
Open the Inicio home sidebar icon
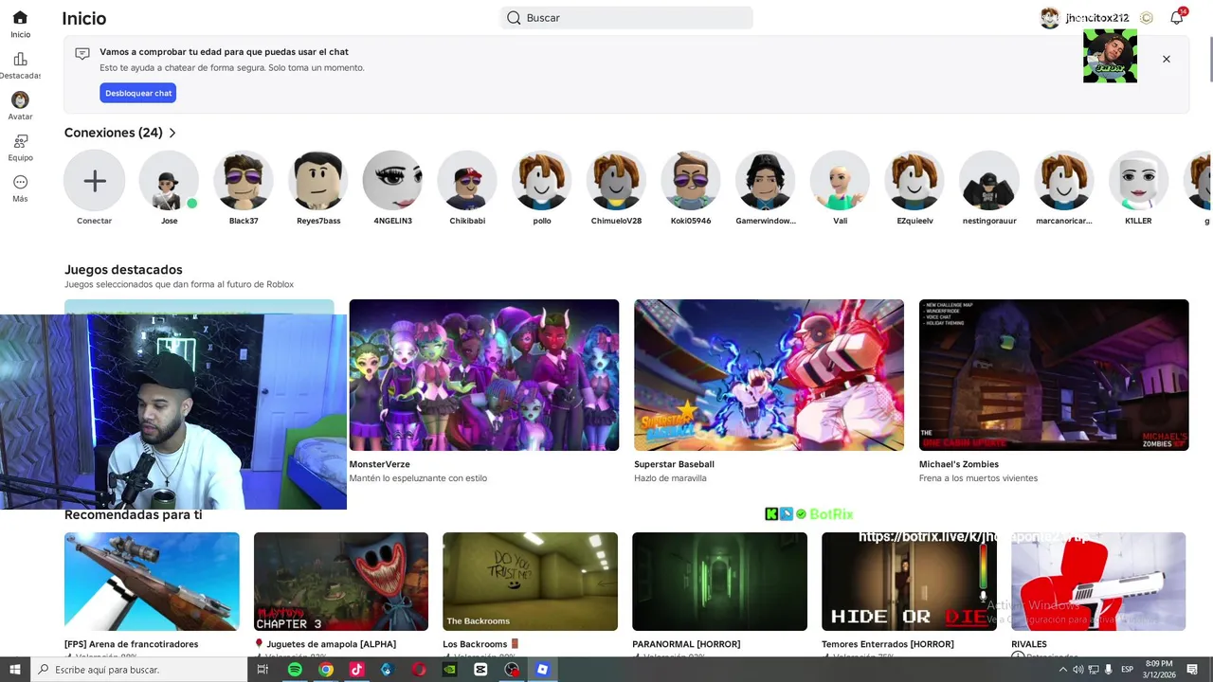[x=20, y=18]
